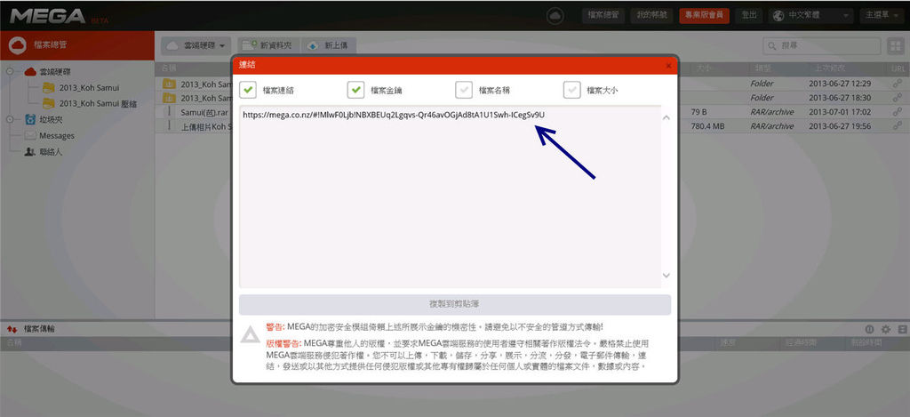Click the 檔案總管 red sidebar header

coord(77,44)
